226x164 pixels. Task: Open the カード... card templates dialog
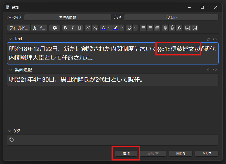coord(39,28)
